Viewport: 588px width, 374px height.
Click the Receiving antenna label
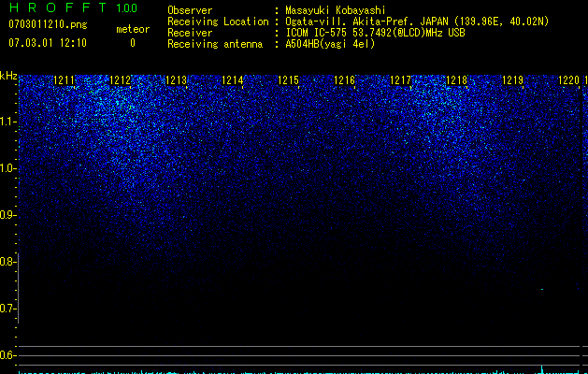tap(215, 44)
